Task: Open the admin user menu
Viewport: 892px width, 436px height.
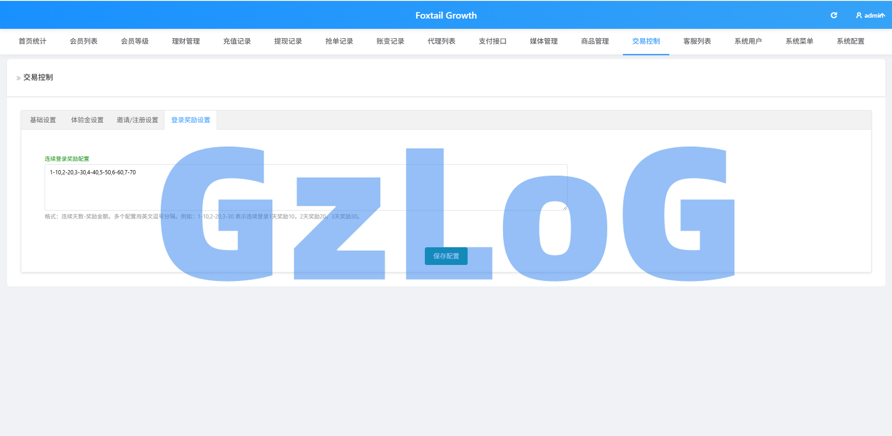Action: tap(870, 15)
